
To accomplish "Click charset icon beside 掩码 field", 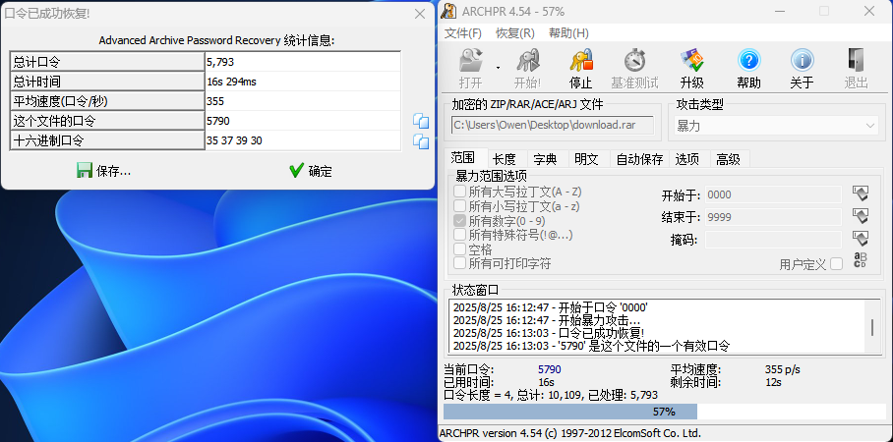I will coord(861,239).
